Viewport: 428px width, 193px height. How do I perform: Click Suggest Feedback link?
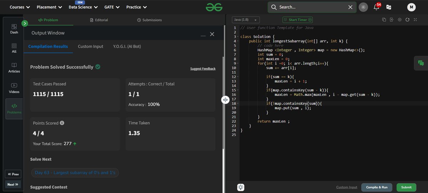click(x=203, y=68)
